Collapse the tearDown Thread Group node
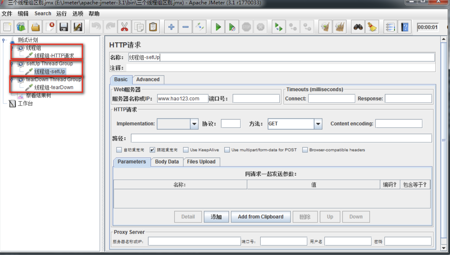 click(12, 79)
